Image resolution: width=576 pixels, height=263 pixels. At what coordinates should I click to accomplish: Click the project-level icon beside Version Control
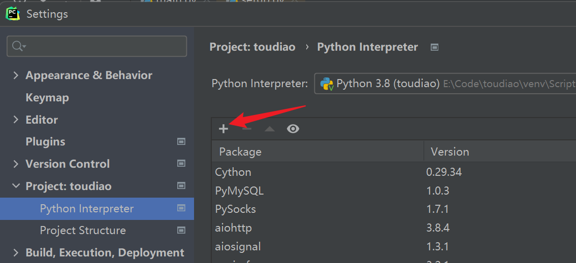click(181, 164)
